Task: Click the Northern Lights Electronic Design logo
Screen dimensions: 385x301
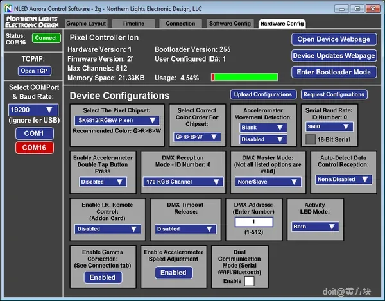Action: pos(32,22)
